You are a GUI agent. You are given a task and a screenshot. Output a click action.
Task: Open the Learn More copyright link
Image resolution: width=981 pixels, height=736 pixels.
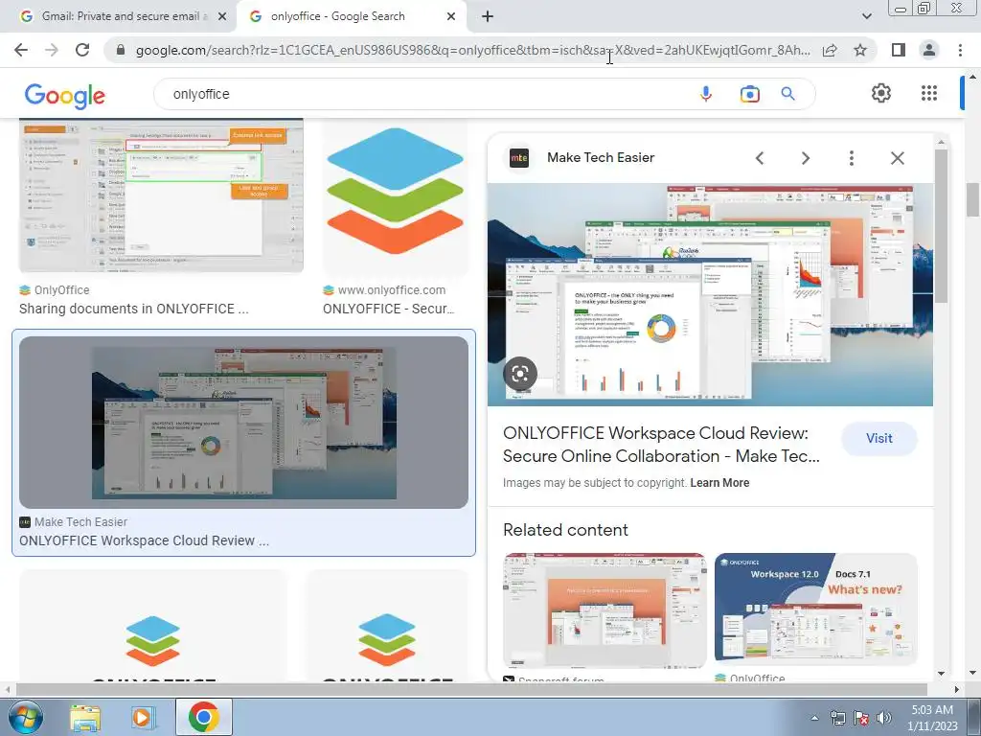click(719, 483)
